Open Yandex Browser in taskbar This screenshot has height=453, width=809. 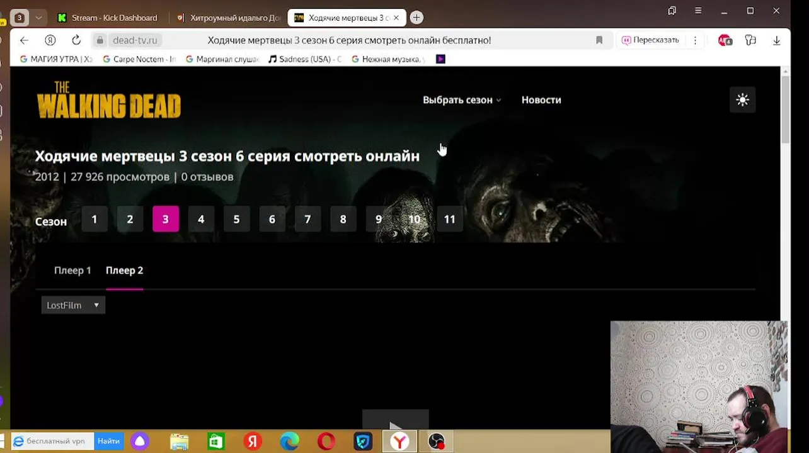(399, 442)
